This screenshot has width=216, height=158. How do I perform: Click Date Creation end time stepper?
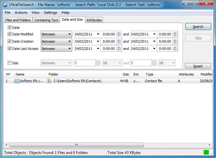pyautogui.click(x=175, y=41)
